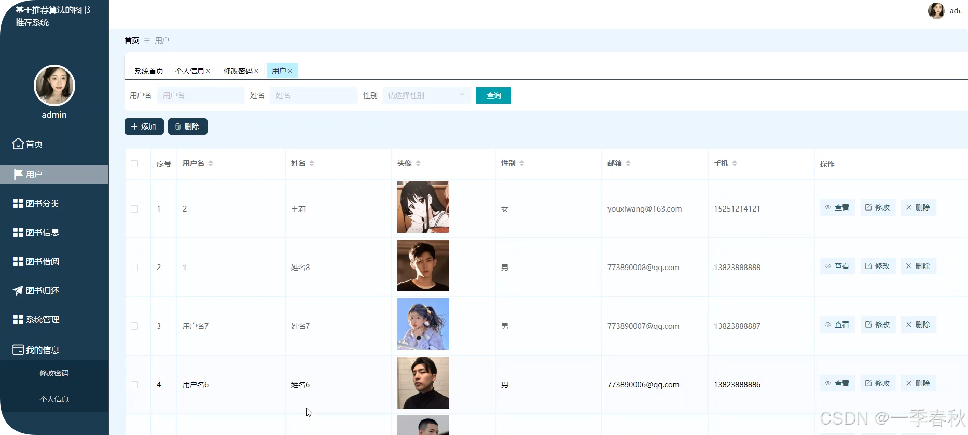Tick the select-all header checkbox

tap(134, 164)
